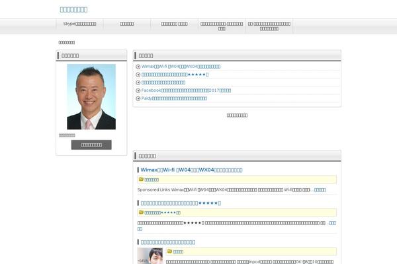
Task: Open the Wimax W04 WX04 article heading
Action: coord(191,170)
